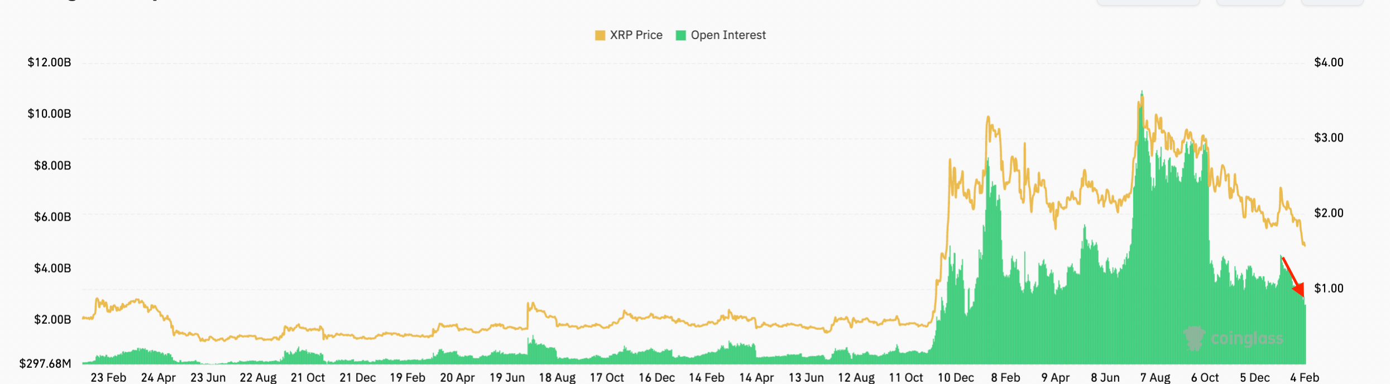Screen dimensions: 1390x384
Task: Click the 10 Dec date axis label
Action: (956, 377)
